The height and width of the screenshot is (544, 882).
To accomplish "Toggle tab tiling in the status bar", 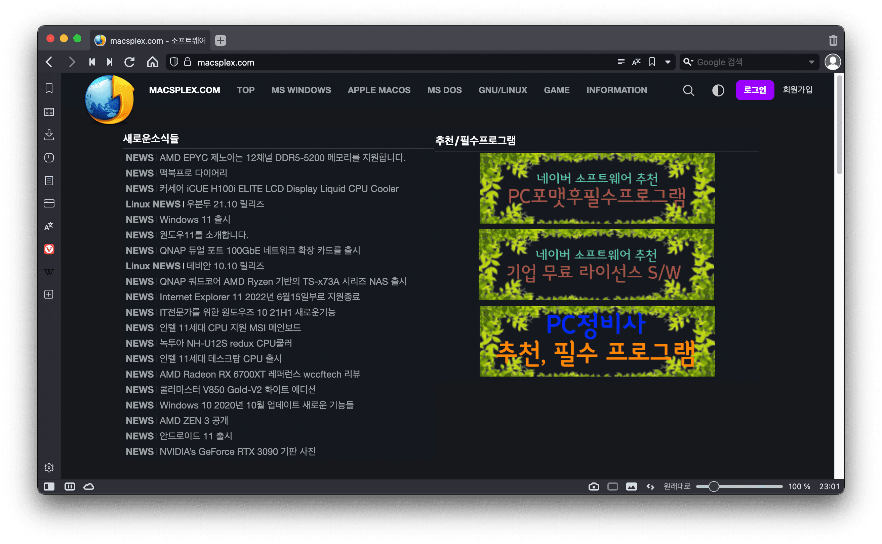I will pos(70,487).
